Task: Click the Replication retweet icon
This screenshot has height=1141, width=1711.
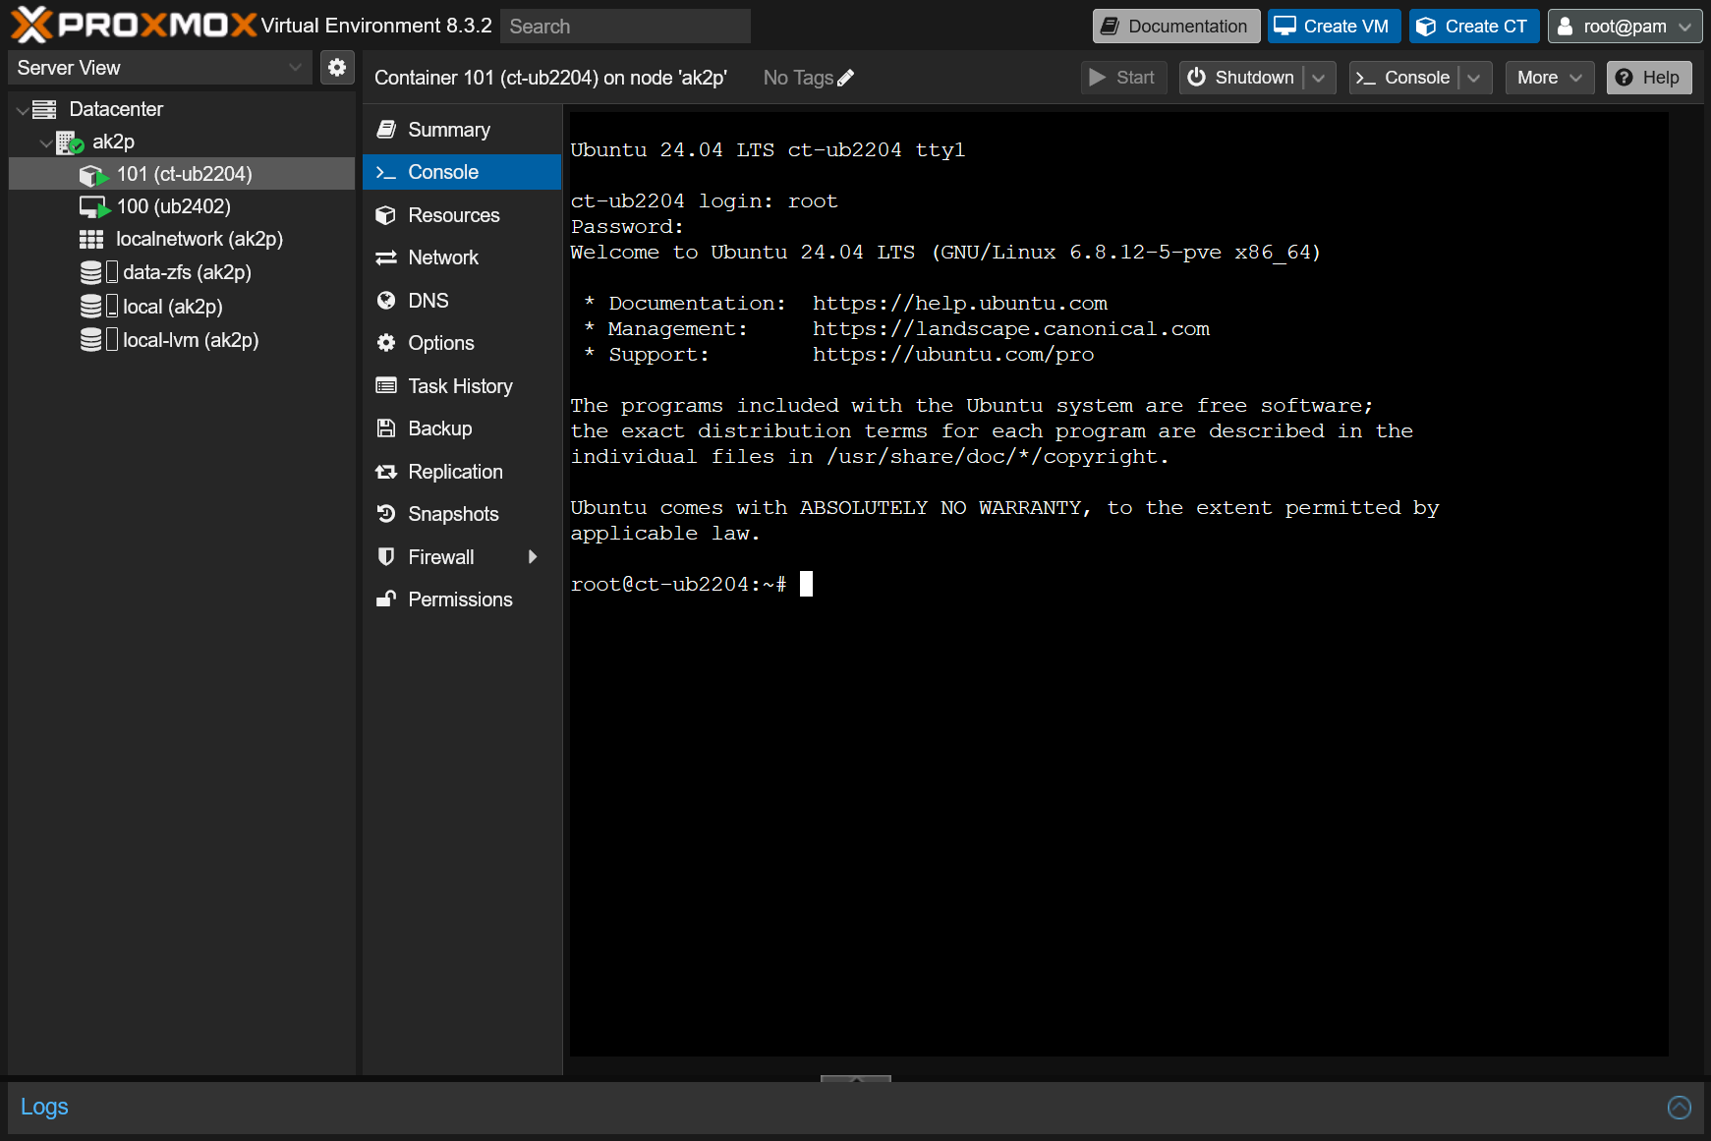Action: (x=386, y=472)
